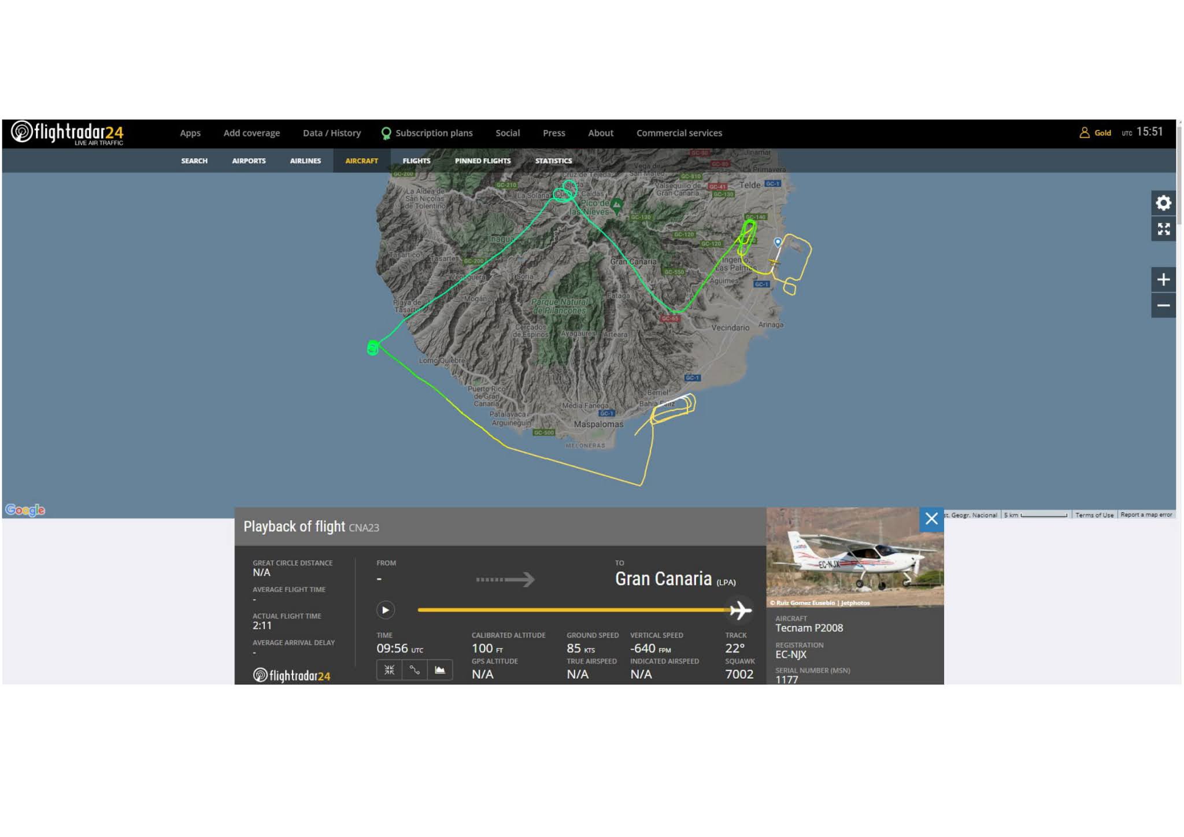1184x837 pixels.
Task: Zoom out the map with minus button
Action: click(x=1163, y=305)
